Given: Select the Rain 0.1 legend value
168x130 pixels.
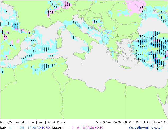Looking at the screenshot, I should point(11,128).
